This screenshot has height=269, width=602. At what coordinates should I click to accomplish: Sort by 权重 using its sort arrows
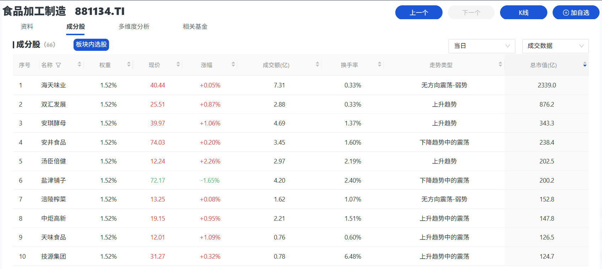129,64
